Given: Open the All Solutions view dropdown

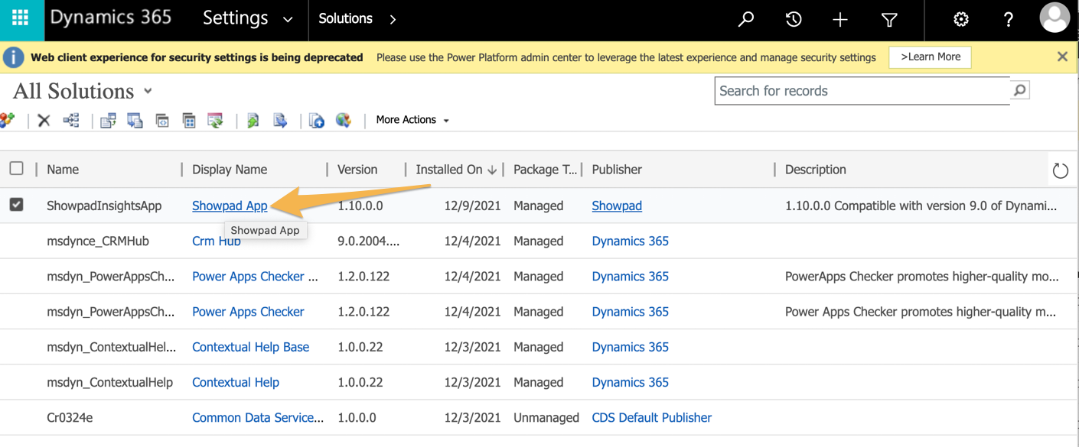Looking at the screenshot, I should 148,90.
